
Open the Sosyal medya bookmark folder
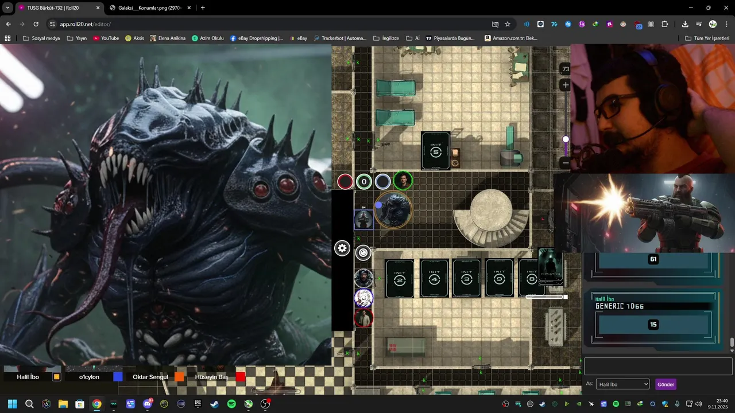(x=41, y=38)
